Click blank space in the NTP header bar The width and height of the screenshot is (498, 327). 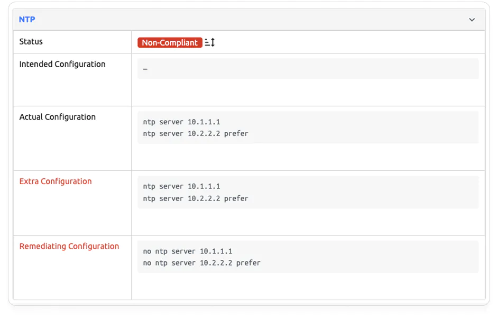[x=248, y=20]
